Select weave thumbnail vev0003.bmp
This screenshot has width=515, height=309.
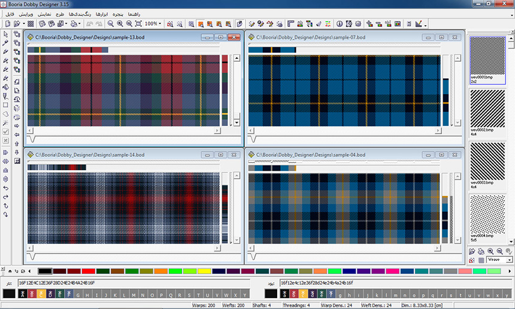487,165
